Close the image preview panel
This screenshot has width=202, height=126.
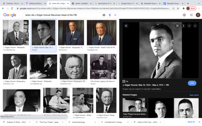pyautogui.click(x=126, y=26)
